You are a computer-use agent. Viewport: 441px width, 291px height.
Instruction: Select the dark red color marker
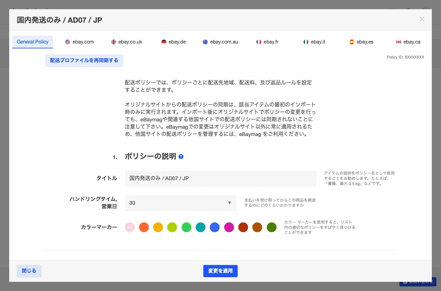pos(243,227)
